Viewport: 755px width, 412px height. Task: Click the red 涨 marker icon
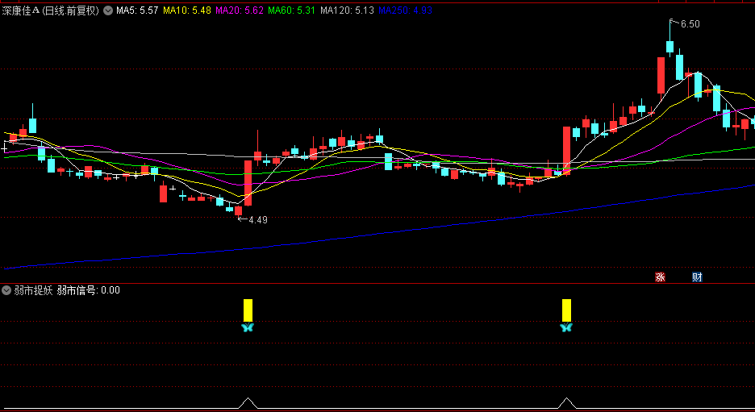[x=660, y=277]
